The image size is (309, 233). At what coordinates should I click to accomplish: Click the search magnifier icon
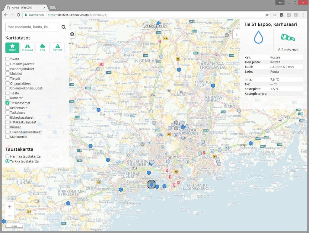[x=63, y=27]
